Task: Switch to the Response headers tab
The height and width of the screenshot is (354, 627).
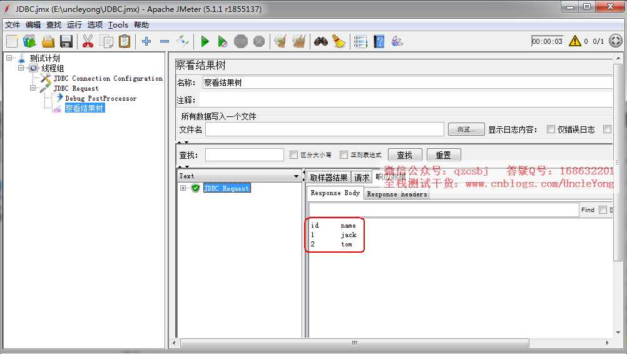Action: click(x=397, y=194)
